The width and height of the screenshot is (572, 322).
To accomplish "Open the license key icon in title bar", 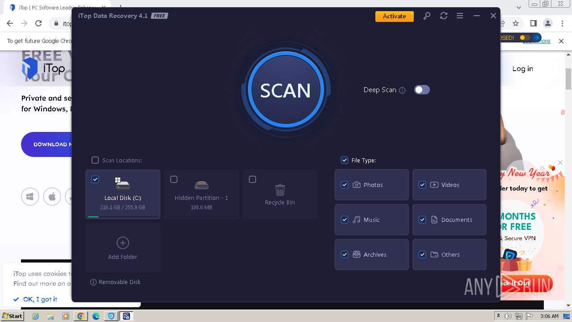I will pos(427,16).
